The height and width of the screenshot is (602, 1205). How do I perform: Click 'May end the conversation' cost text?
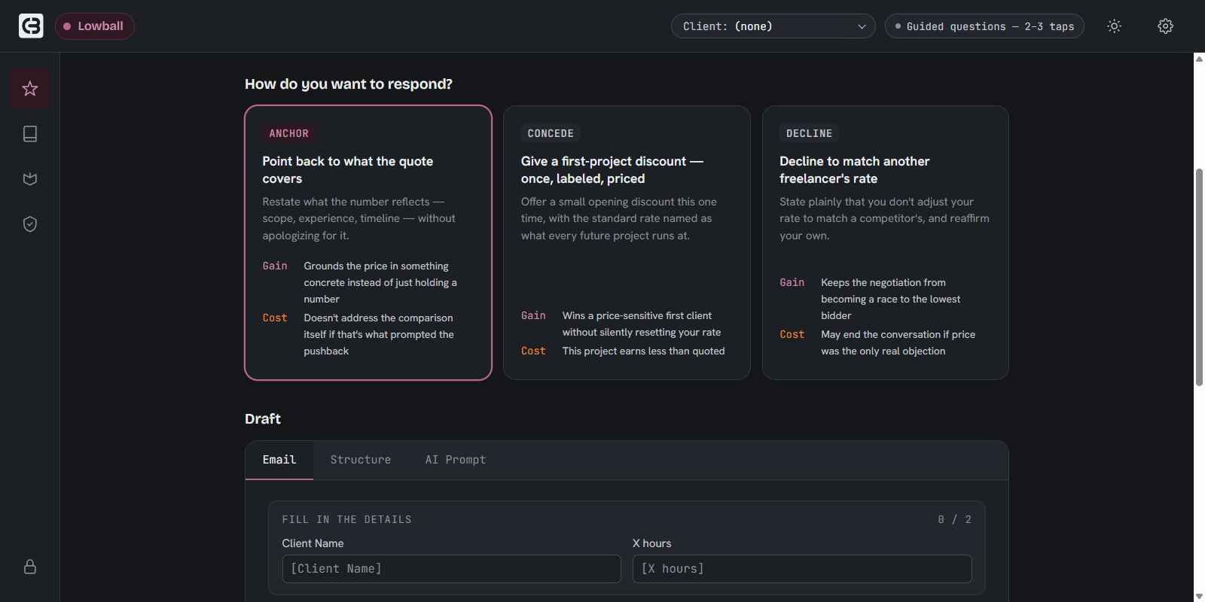point(898,343)
